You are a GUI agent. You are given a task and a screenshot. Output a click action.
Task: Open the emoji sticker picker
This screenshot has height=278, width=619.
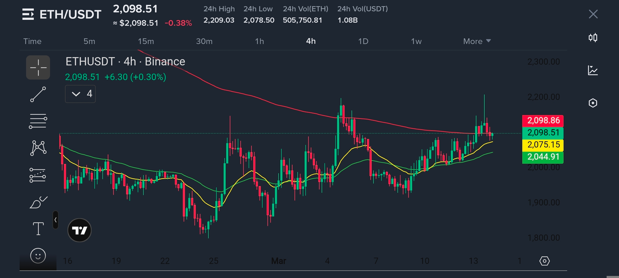pos(38,256)
